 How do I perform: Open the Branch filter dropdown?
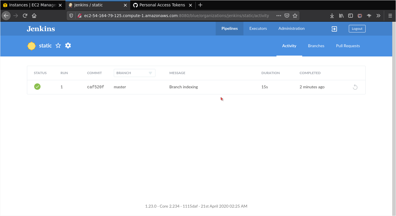(135, 73)
